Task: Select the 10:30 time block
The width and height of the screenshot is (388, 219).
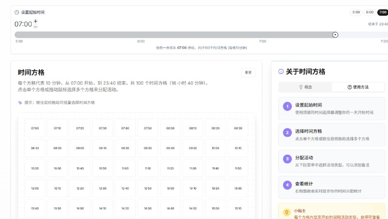Action: click(x=57, y=168)
